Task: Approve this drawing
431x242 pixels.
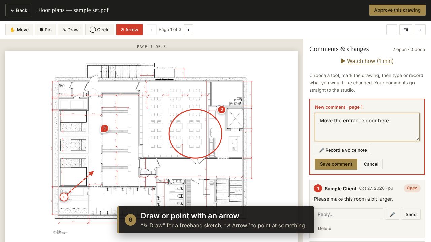Action: pyautogui.click(x=397, y=10)
